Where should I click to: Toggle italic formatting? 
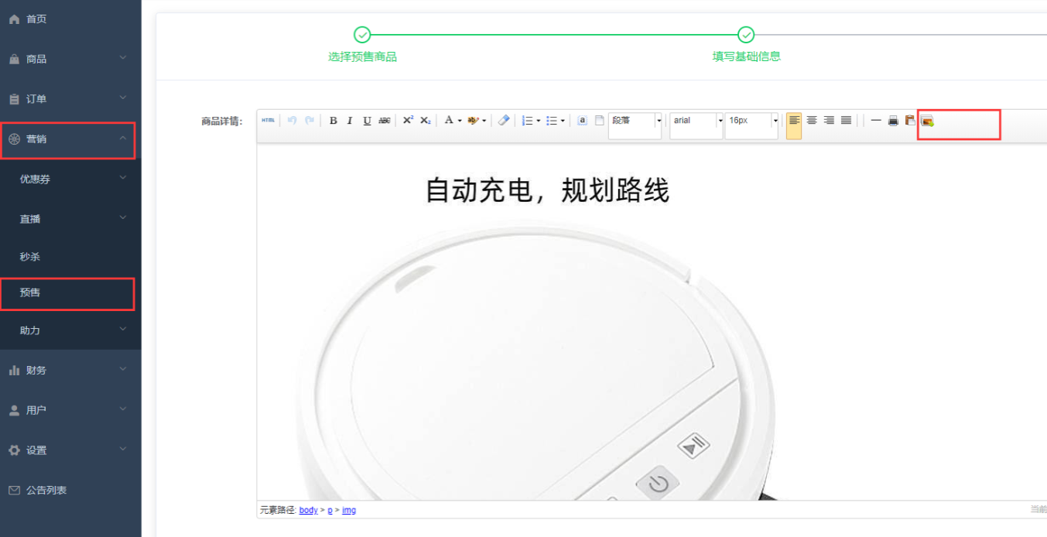click(350, 121)
